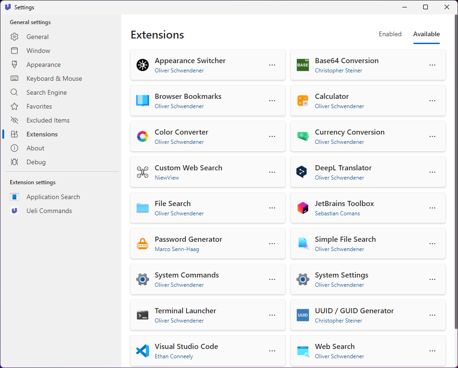The height and width of the screenshot is (368, 458).
Task: Click the Color Converter rainbow ring icon
Action: [143, 136]
